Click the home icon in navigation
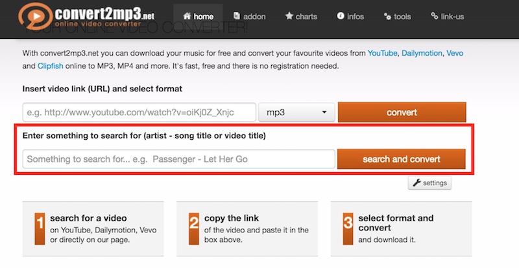The width and height of the screenshot is (519, 268). [187, 17]
